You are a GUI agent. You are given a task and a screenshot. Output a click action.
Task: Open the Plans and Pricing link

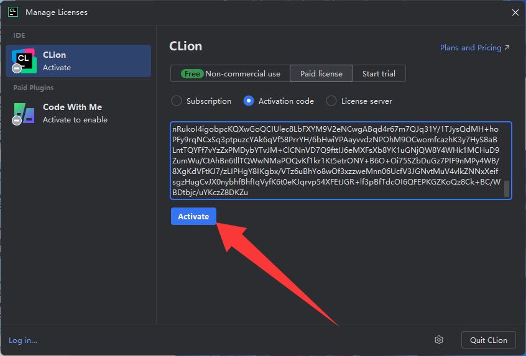[470, 48]
